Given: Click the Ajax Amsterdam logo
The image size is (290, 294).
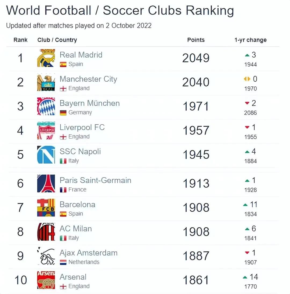Looking at the screenshot, I should click(46, 256).
